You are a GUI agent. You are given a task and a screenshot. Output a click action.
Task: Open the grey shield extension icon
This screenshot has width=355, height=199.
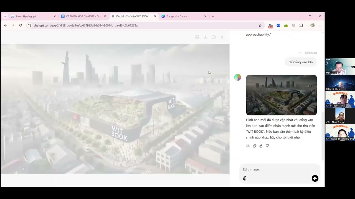coord(293,25)
